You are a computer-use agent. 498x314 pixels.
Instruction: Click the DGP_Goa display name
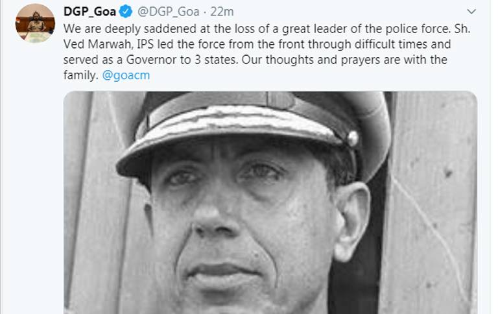point(89,12)
